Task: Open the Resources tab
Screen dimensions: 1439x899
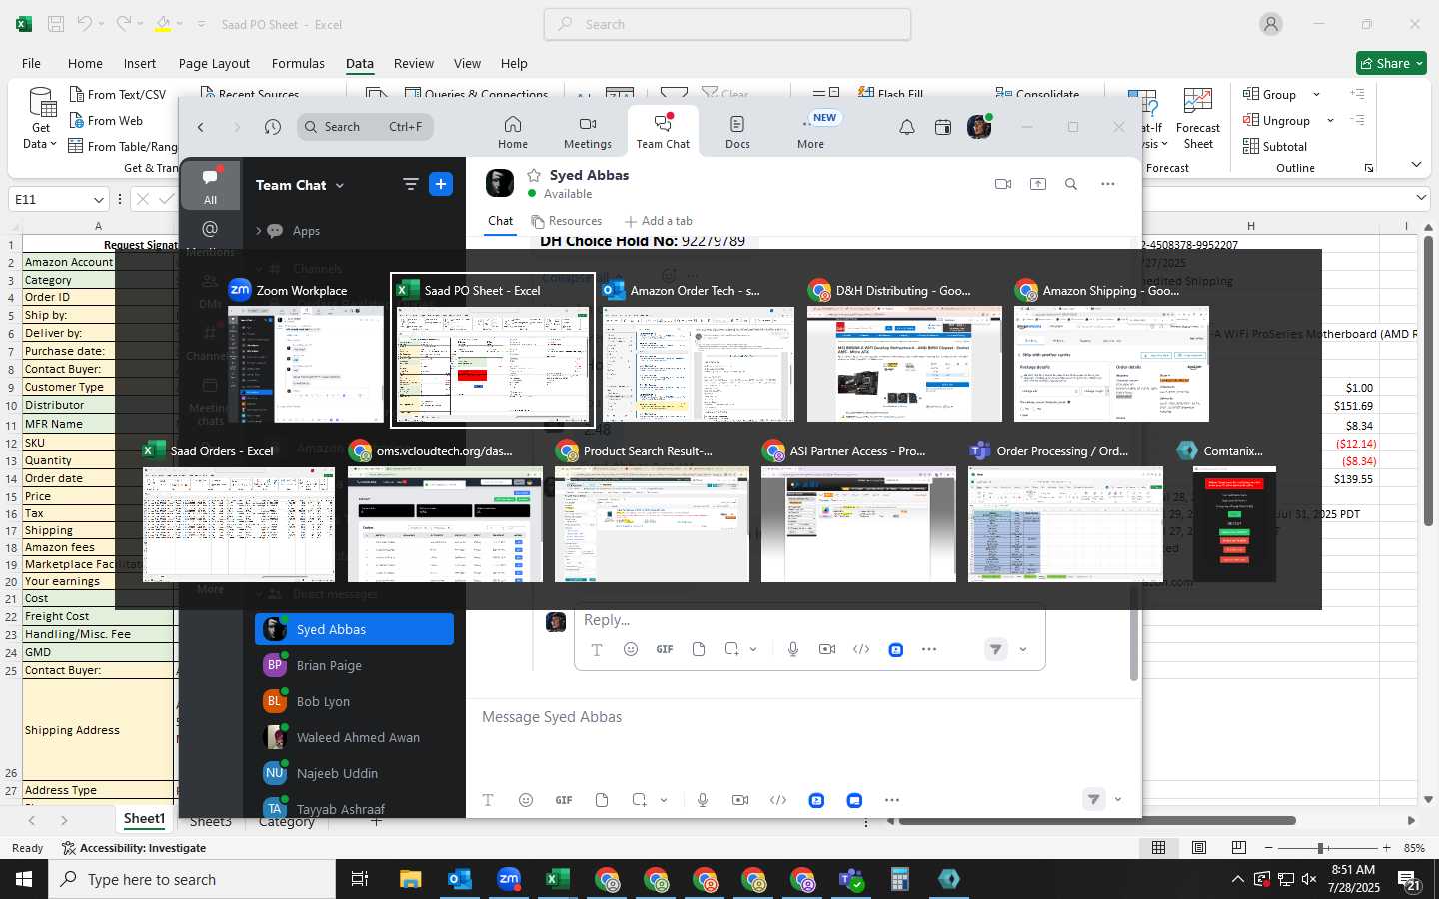Action: point(567,221)
